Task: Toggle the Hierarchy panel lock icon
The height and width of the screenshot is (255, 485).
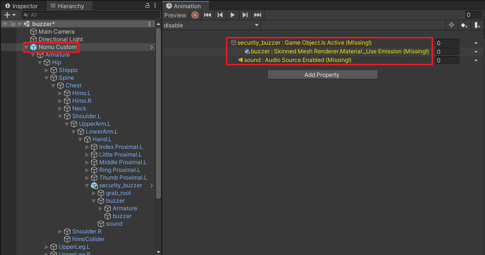Action: [x=147, y=5]
